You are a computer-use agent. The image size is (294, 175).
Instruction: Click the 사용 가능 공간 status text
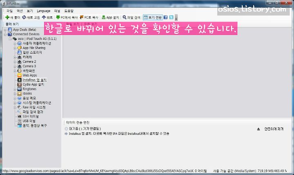(x=250, y=171)
